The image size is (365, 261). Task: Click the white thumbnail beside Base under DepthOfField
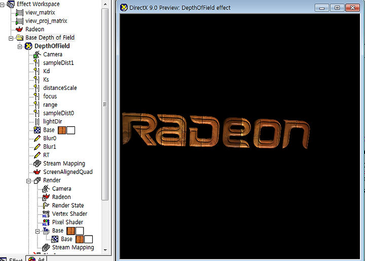tap(71, 130)
